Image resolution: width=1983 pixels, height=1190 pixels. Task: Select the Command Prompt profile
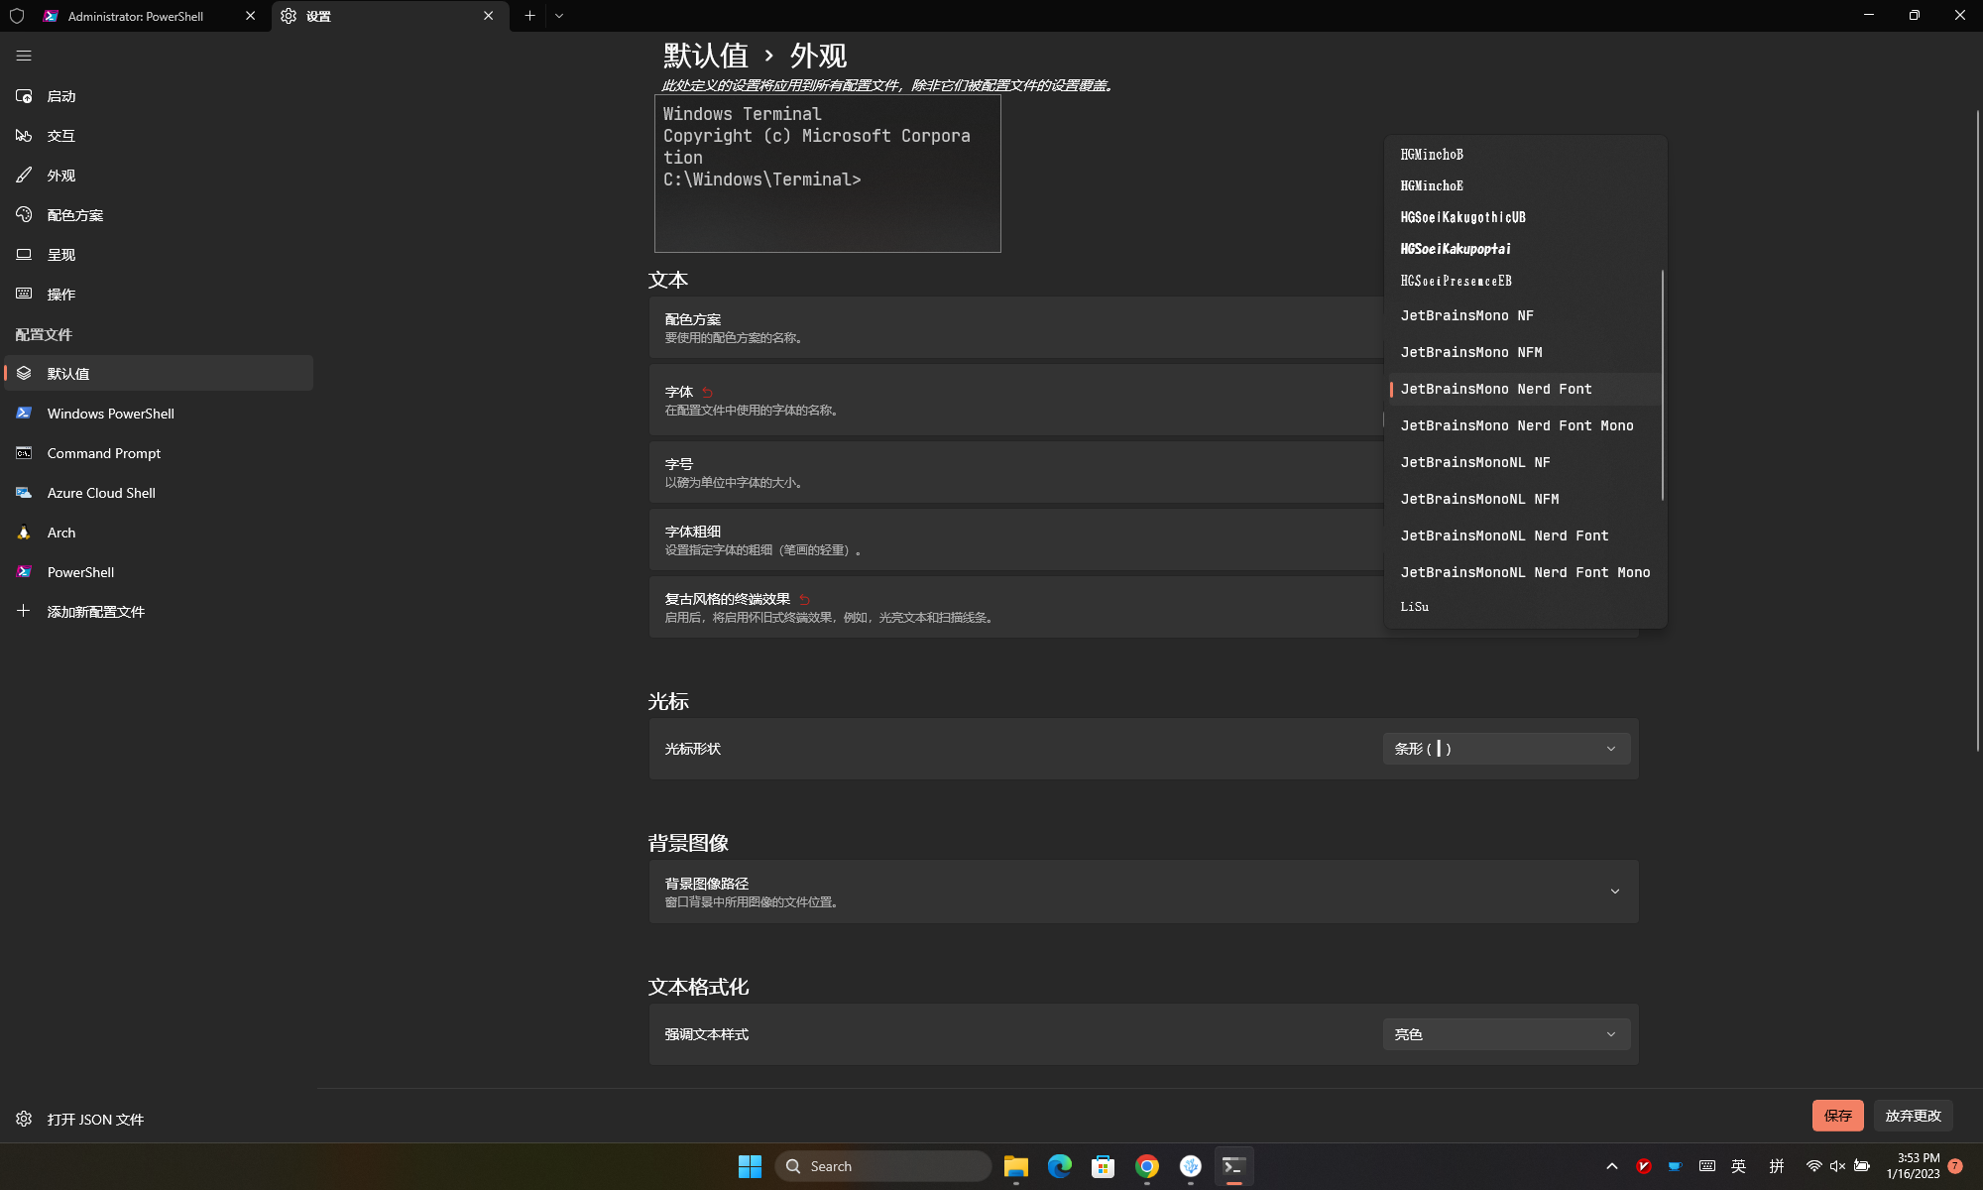click(159, 453)
